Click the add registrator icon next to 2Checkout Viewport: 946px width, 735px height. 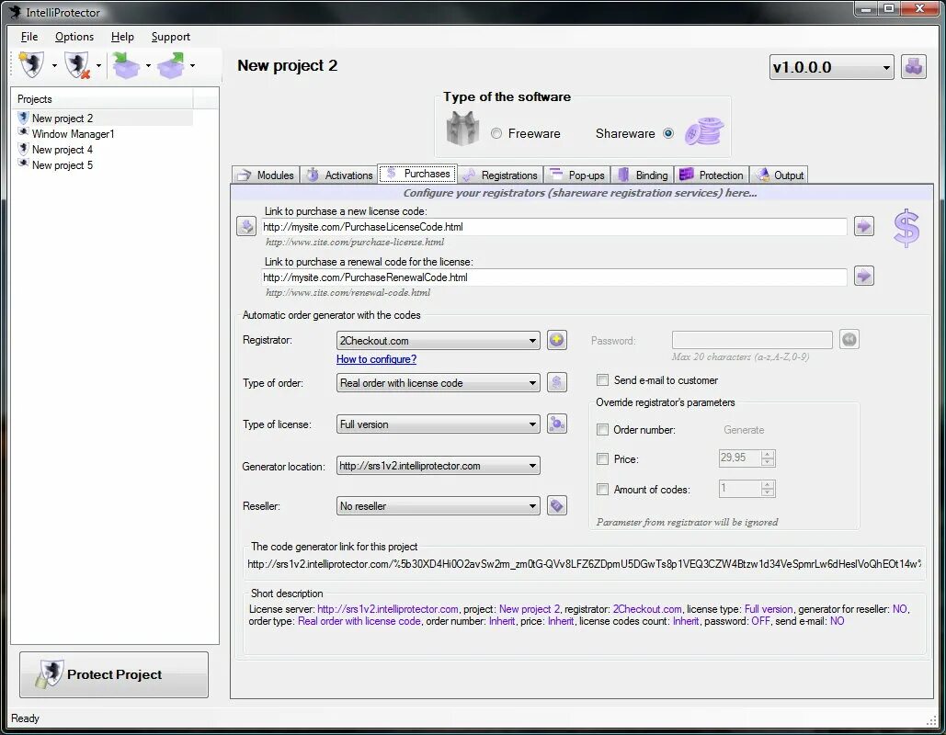tap(556, 340)
